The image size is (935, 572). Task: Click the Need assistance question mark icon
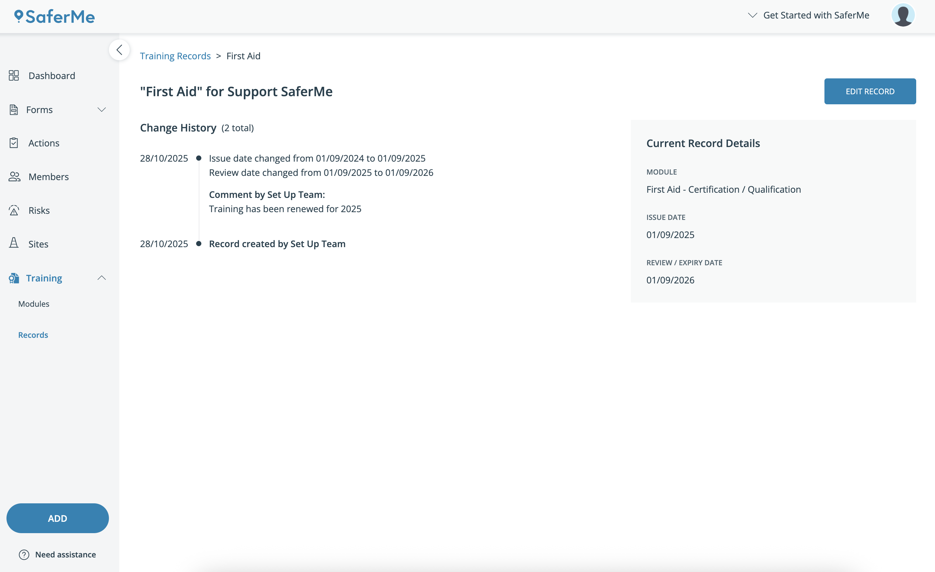click(24, 555)
